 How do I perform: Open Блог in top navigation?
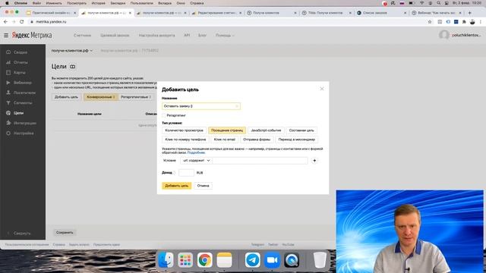pyautogui.click(x=202, y=36)
